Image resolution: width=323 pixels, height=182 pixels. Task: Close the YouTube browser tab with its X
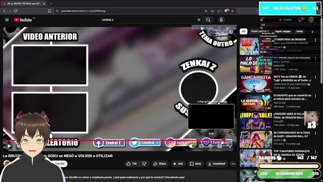[44, 4]
